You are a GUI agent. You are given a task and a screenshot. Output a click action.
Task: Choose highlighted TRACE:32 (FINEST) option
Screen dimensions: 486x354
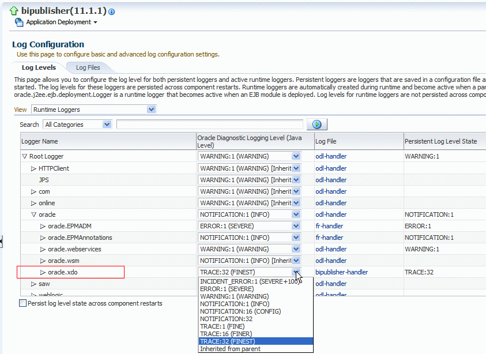click(256, 341)
